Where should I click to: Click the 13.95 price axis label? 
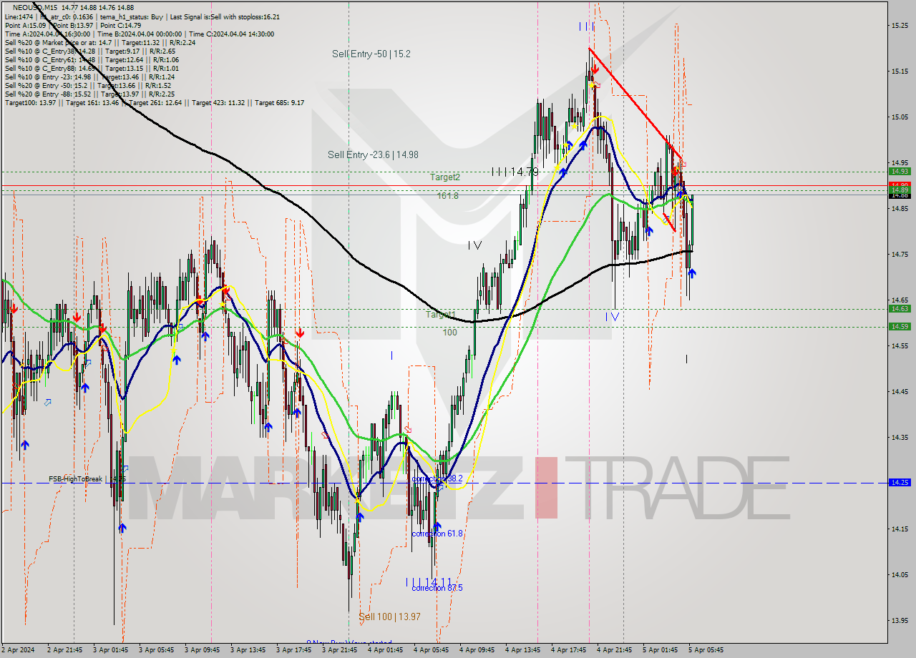[900, 620]
